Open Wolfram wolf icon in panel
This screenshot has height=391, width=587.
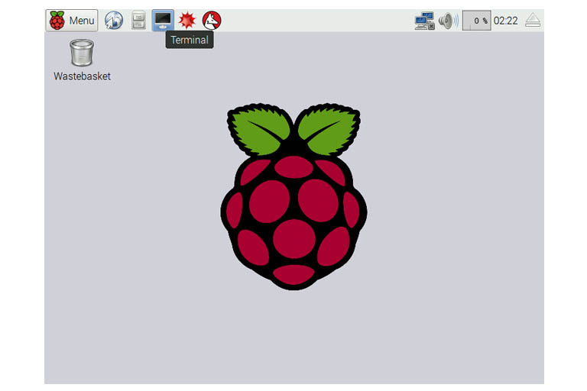[212, 20]
